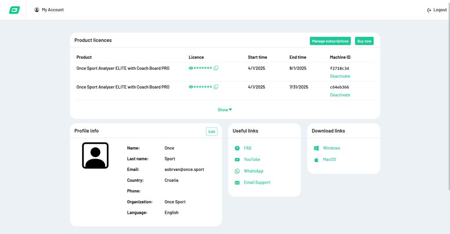Click the End time 7/31/2025 cell

pos(298,87)
